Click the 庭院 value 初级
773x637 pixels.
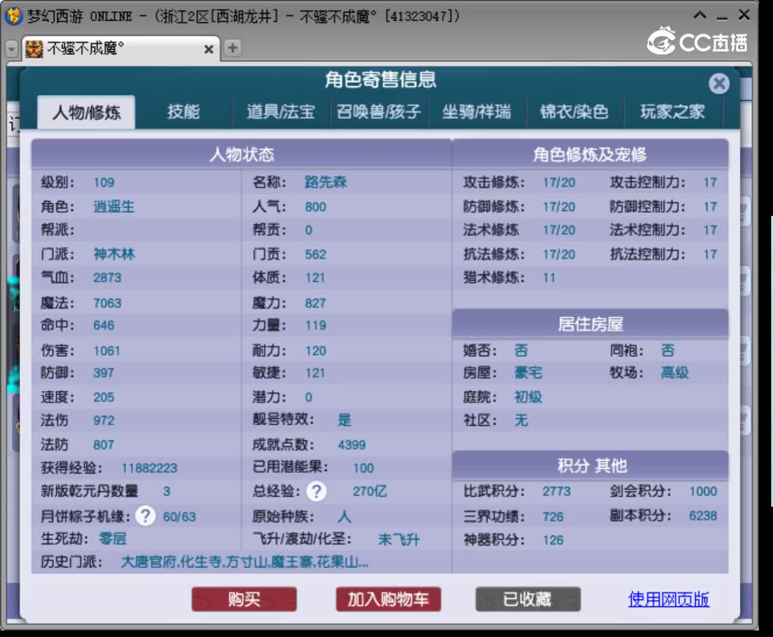(528, 397)
